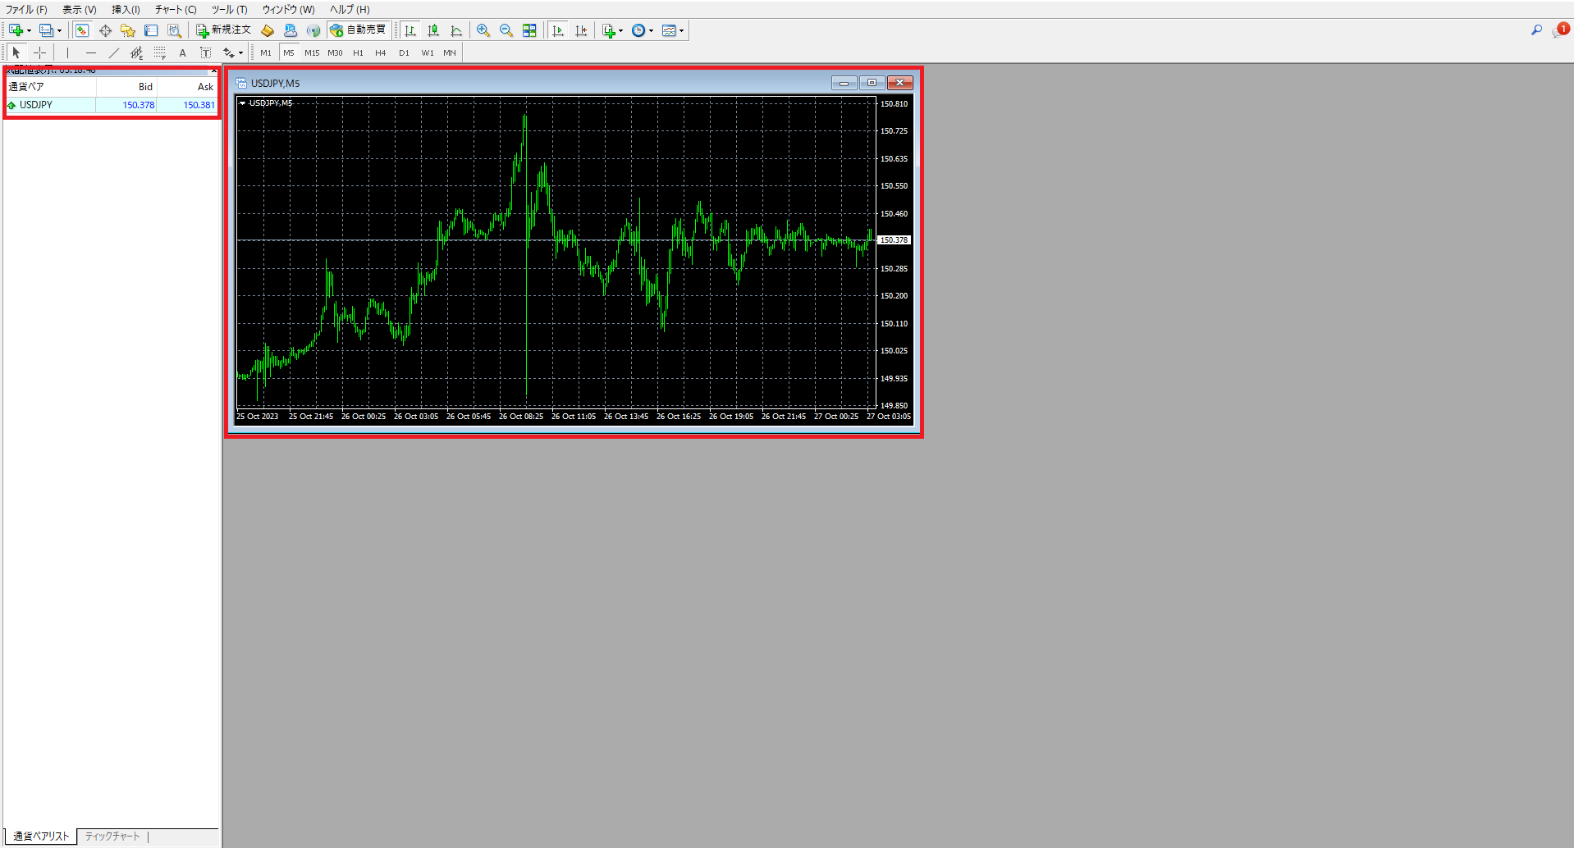The width and height of the screenshot is (1574, 848).
Task: Switch chart to candlestick mode
Action: [x=433, y=30]
